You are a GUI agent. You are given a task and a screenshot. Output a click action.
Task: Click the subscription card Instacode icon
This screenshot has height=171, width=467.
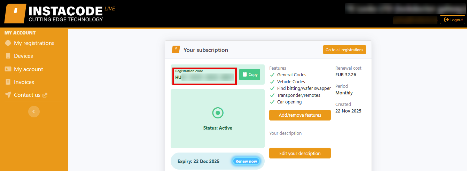pos(176,50)
